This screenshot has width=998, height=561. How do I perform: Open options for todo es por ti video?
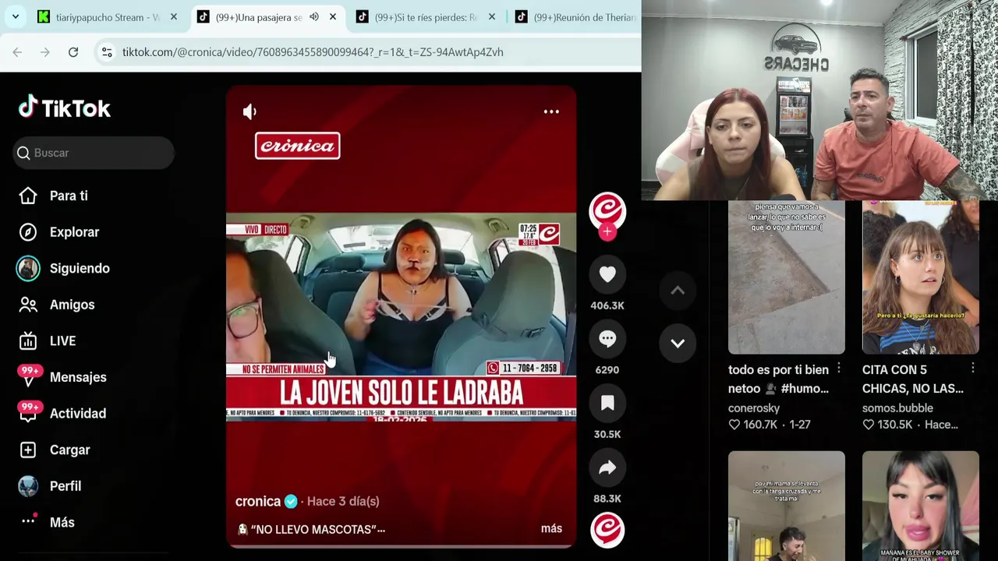point(838,368)
